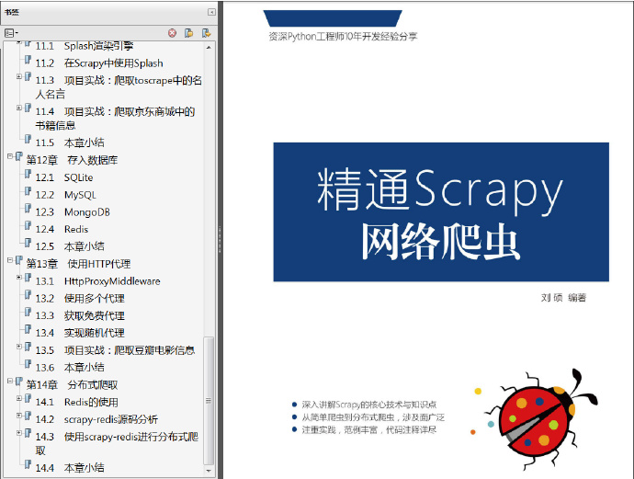The width and height of the screenshot is (634, 479).
Task: Collapse the 第12章 存入数据库 chapter
Action: [x=10, y=156]
